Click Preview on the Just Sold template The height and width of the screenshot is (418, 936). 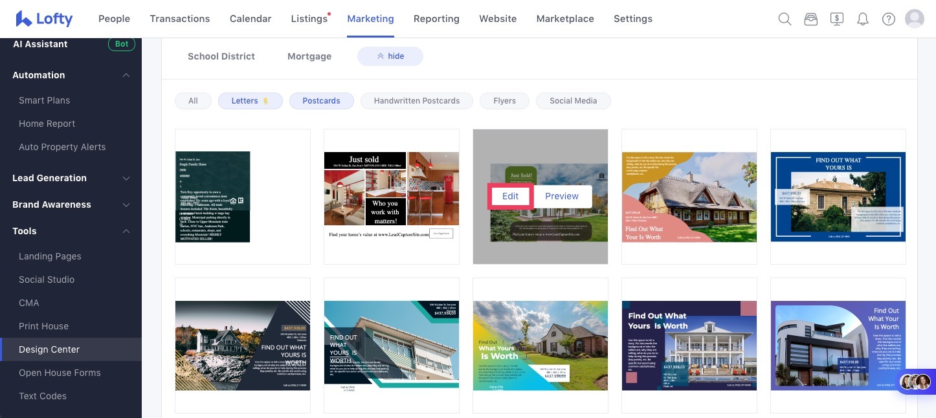pyautogui.click(x=561, y=196)
